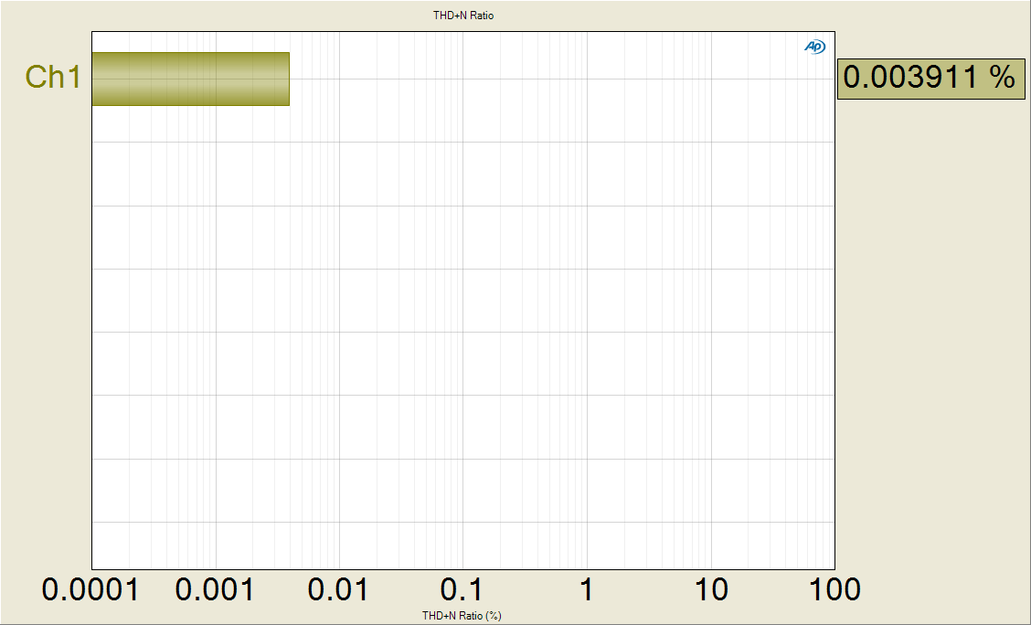Click the 0.1 axis value

pos(462,589)
